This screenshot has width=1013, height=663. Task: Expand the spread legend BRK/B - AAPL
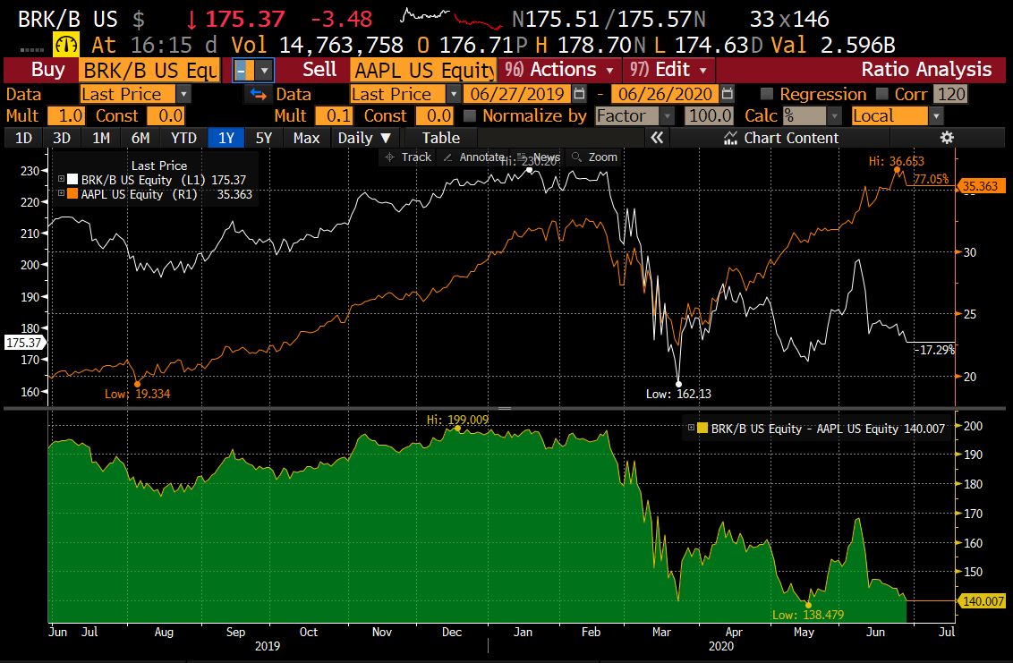coord(691,428)
